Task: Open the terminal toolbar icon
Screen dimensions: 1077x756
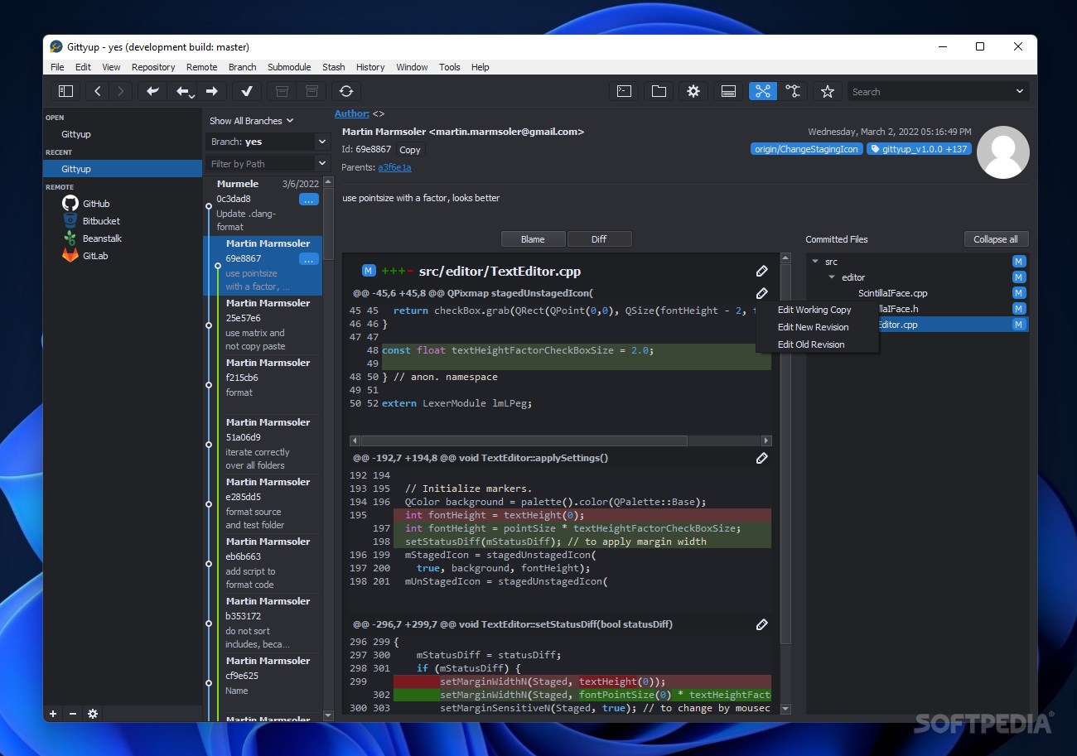Action: [x=625, y=91]
